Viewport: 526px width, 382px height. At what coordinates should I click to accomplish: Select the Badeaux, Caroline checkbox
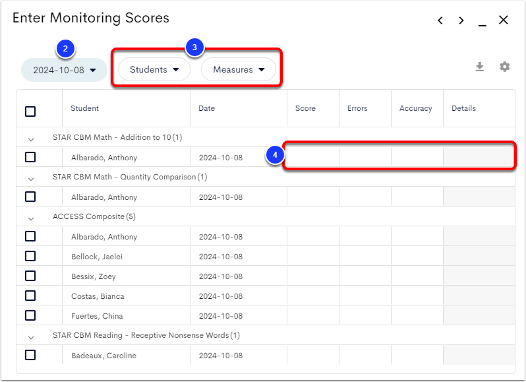[x=30, y=355]
